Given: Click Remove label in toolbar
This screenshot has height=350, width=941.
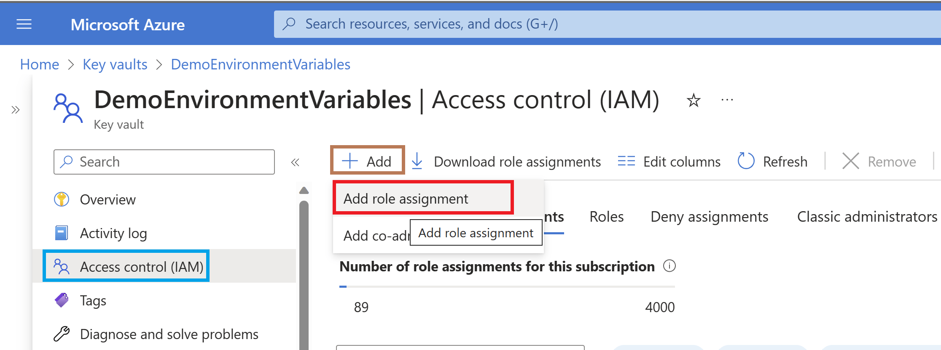Looking at the screenshot, I should click(x=892, y=162).
